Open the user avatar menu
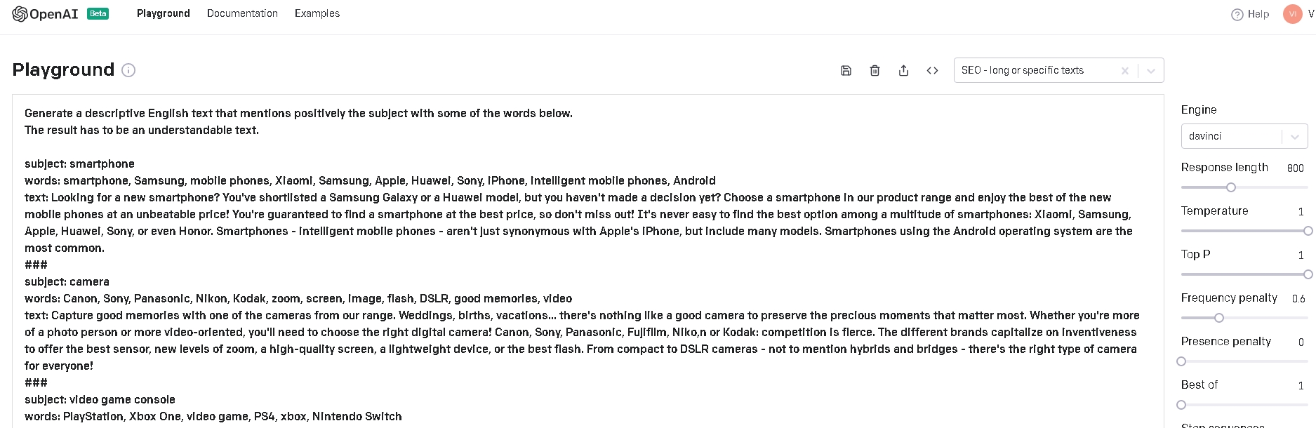Screen dimensions: 1316x428 [1292, 13]
